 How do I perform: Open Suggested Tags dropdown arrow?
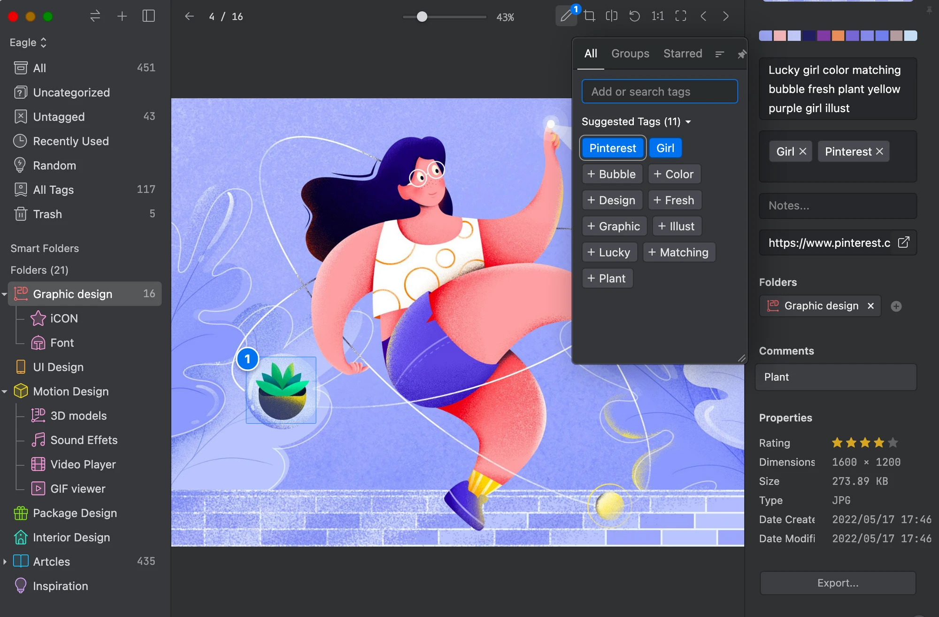pyautogui.click(x=688, y=122)
